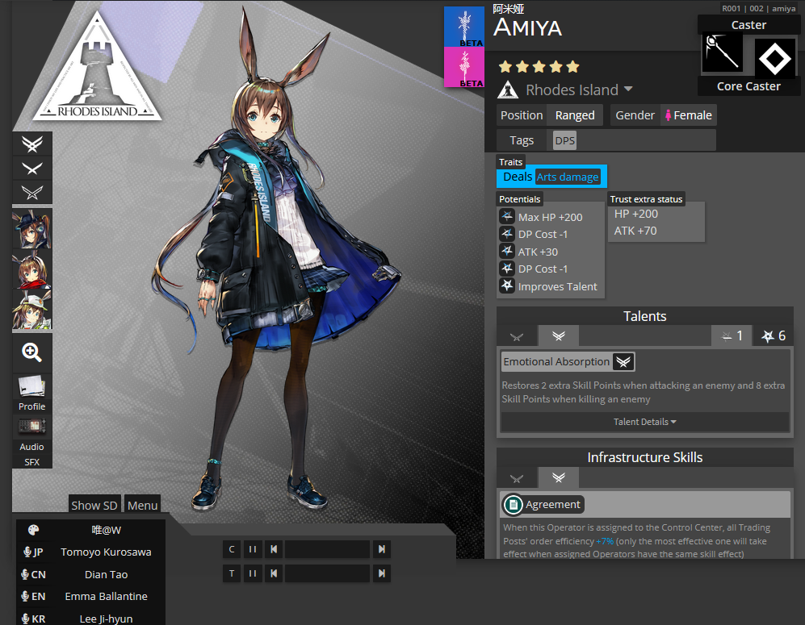Open the Profile documents
The height and width of the screenshot is (625, 805).
click(x=31, y=394)
